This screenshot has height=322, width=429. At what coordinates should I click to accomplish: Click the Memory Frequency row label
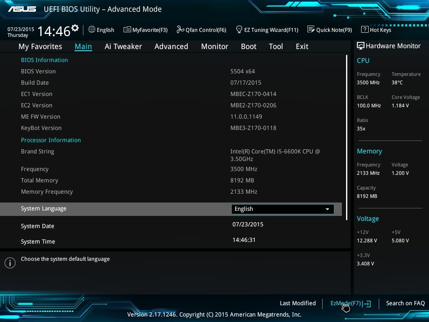coord(47,192)
